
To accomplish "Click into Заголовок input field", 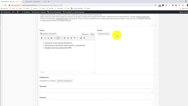I will point(96,91).
